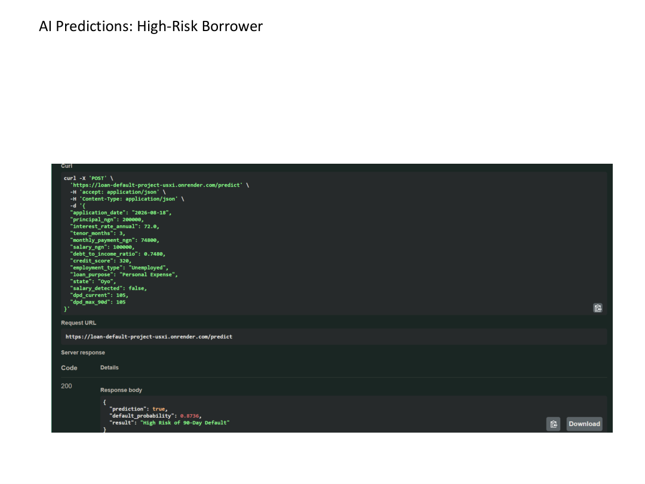Select the Request URL text field
The image size is (645, 484).
pyautogui.click(x=334, y=336)
